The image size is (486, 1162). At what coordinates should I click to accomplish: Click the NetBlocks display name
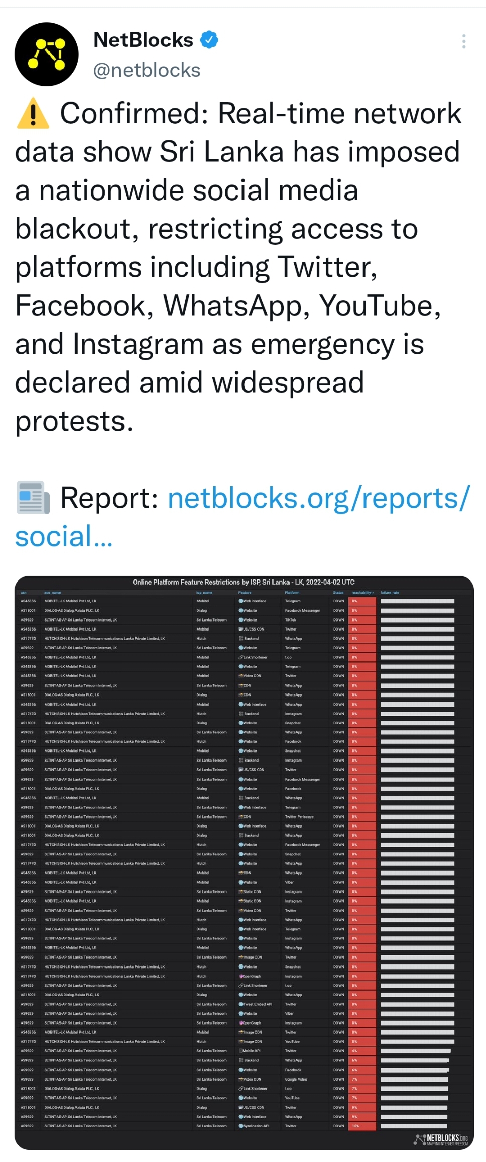point(143,40)
